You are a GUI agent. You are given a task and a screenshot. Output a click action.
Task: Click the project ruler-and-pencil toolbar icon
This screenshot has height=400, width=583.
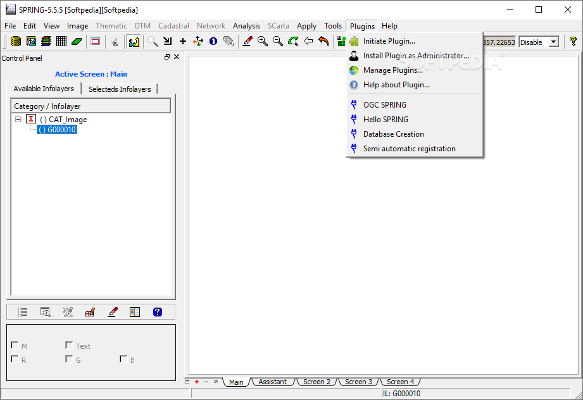point(31,41)
